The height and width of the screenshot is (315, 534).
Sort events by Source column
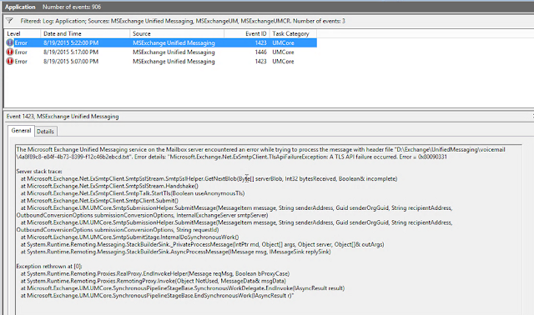[177, 33]
